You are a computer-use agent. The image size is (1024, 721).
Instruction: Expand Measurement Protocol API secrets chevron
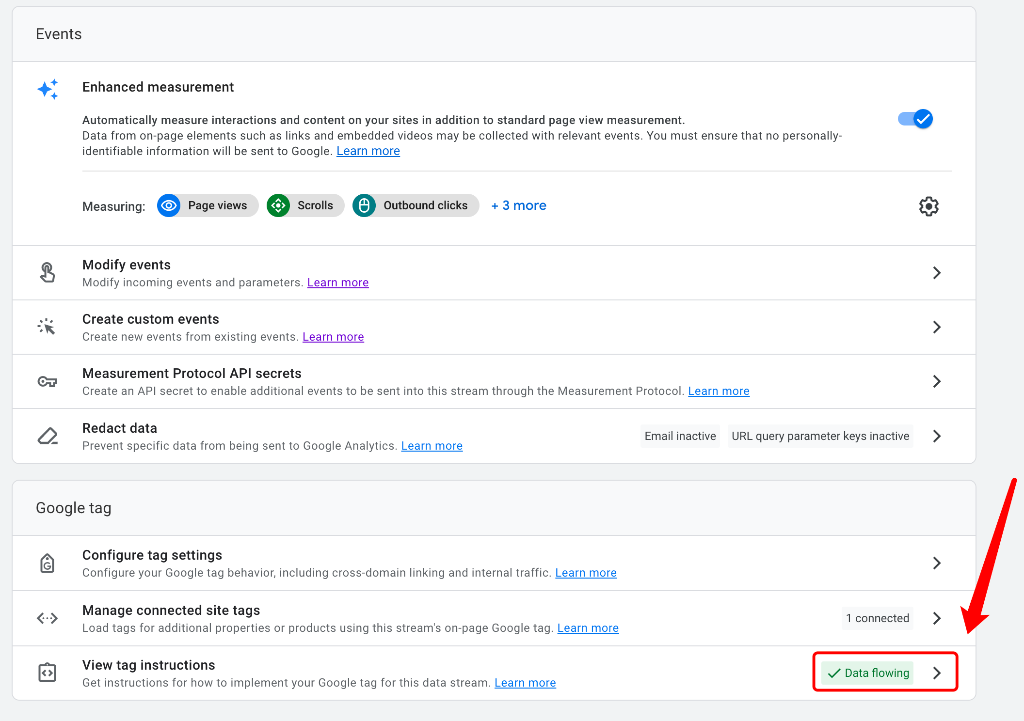[x=937, y=381]
